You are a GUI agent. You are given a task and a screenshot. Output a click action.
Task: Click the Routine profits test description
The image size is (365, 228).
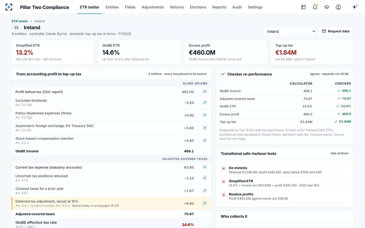coord(258,199)
